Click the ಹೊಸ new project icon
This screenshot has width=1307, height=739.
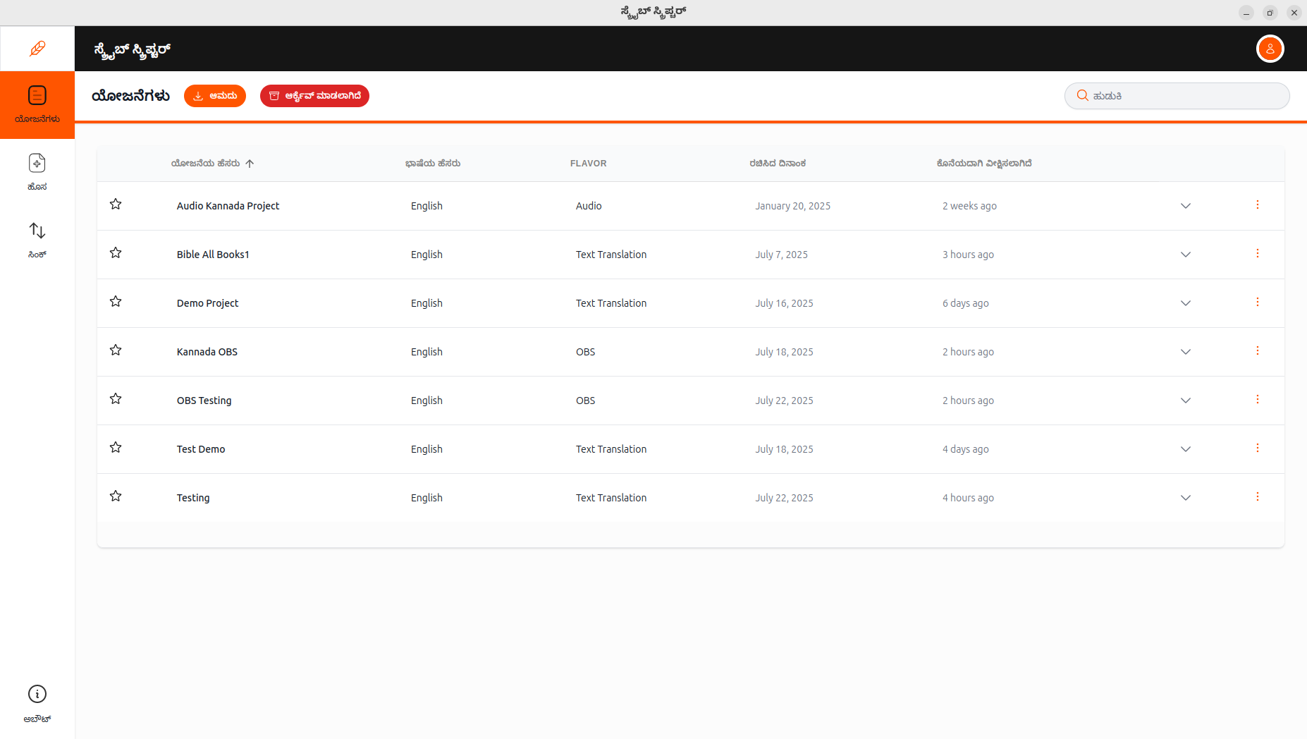pos(37,163)
